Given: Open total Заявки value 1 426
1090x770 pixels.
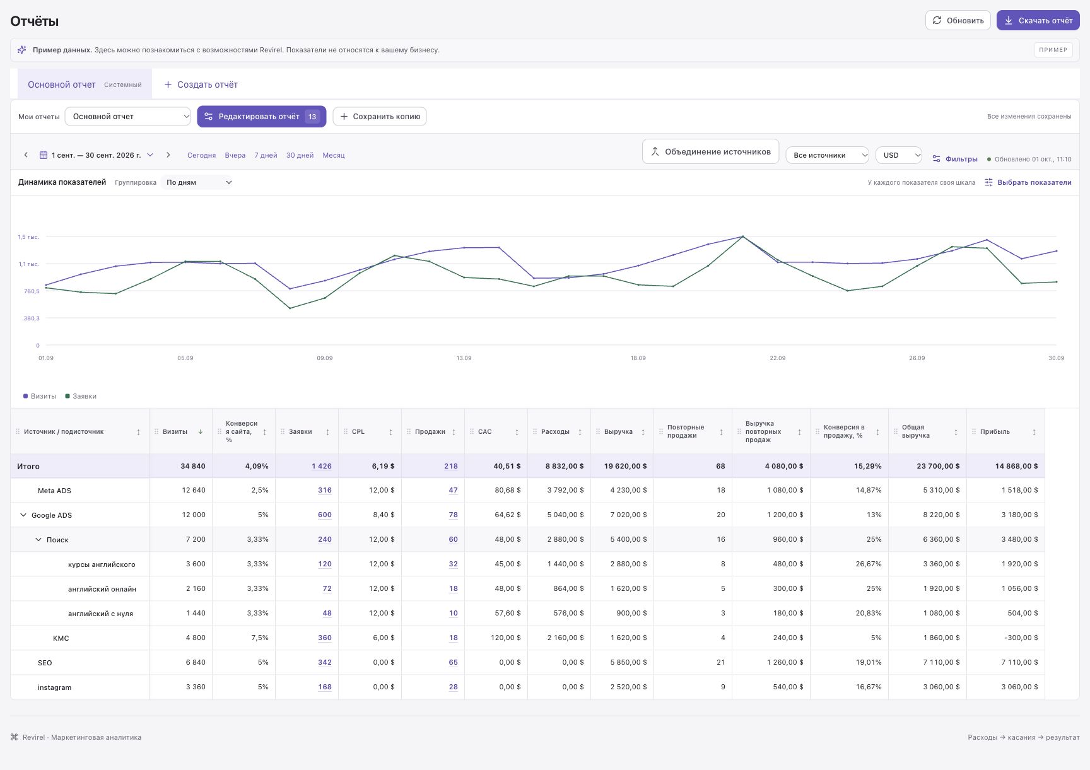Looking at the screenshot, I should coord(322,466).
